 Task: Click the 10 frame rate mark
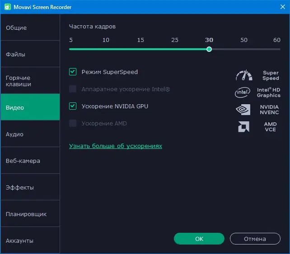(106, 40)
